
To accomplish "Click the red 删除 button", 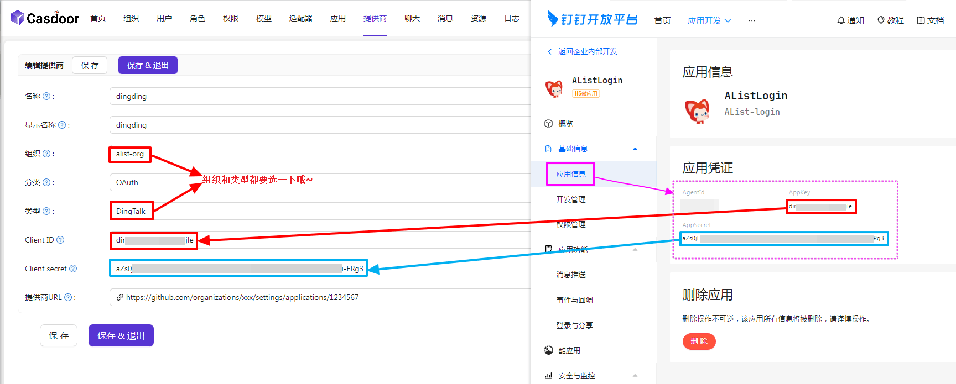I will [x=699, y=341].
